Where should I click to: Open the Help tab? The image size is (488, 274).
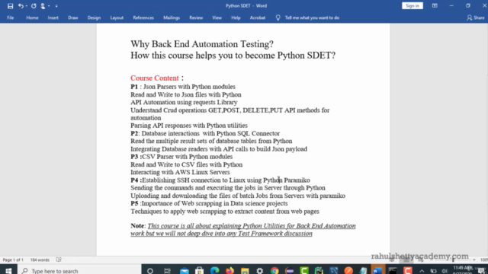click(236, 18)
